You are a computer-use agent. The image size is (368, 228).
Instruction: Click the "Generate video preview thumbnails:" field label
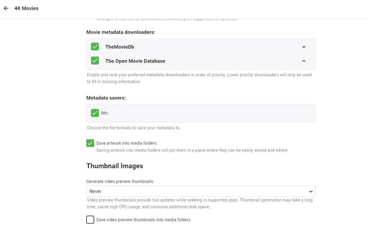tap(120, 182)
